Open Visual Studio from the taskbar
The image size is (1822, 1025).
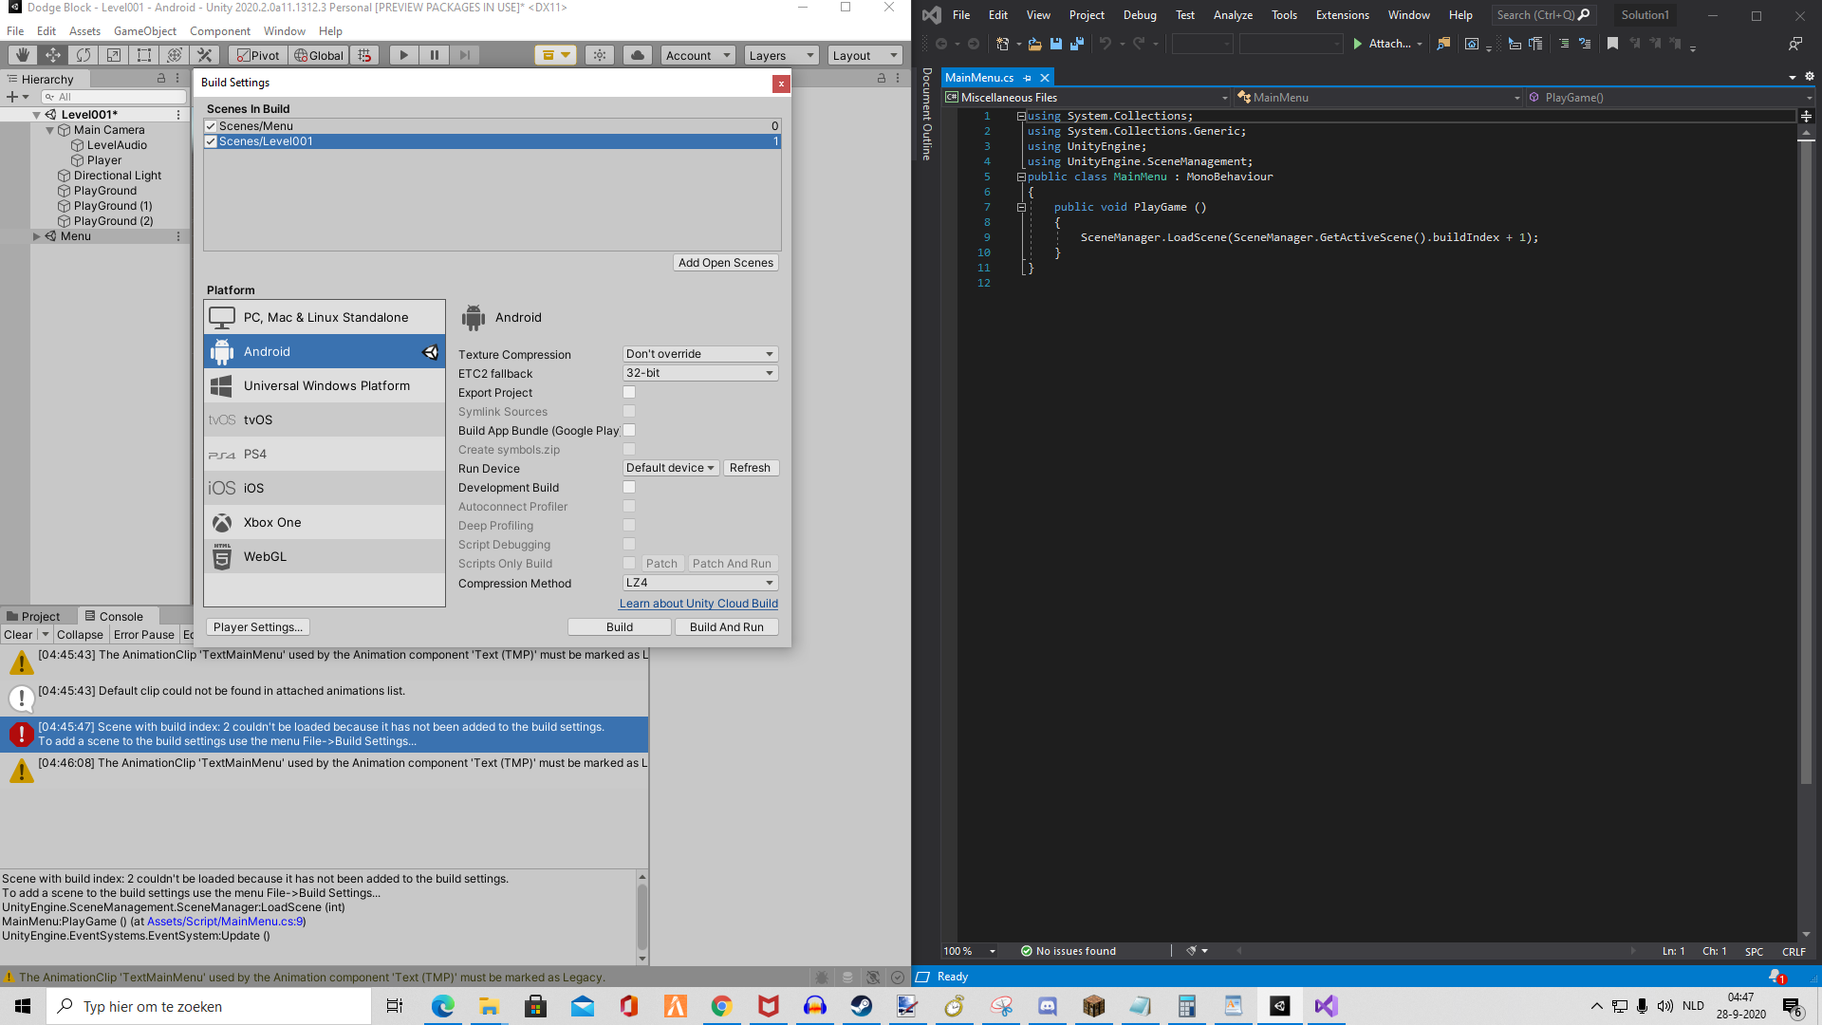tap(1326, 1006)
